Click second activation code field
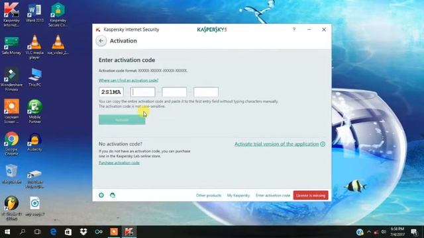 [x=143, y=92]
